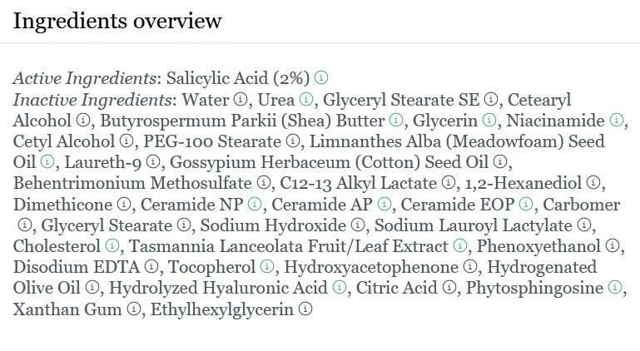Click info icon beside Ethylhexylglycerin

point(305,309)
